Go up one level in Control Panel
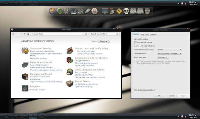The image size is (200, 119). [25, 34]
